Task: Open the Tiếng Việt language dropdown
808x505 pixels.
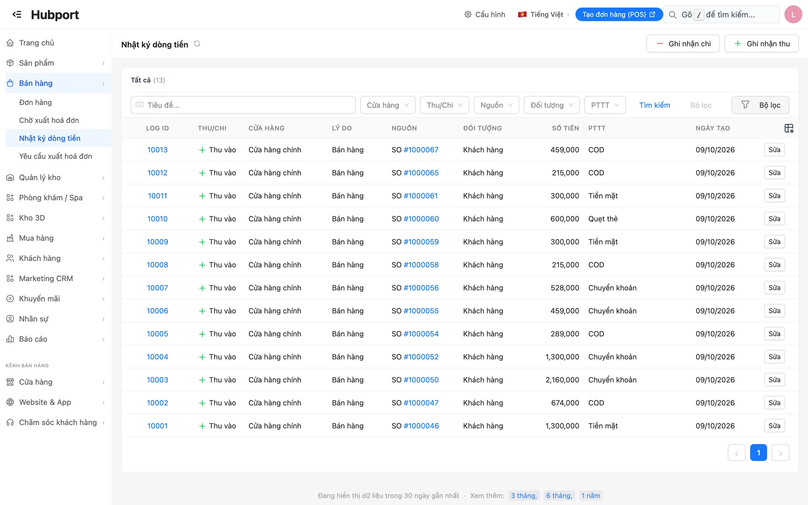Action: click(543, 15)
